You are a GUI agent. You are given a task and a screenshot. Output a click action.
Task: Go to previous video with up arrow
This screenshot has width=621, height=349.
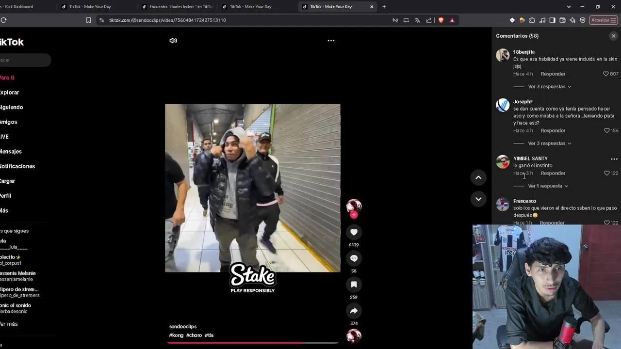(478, 177)
